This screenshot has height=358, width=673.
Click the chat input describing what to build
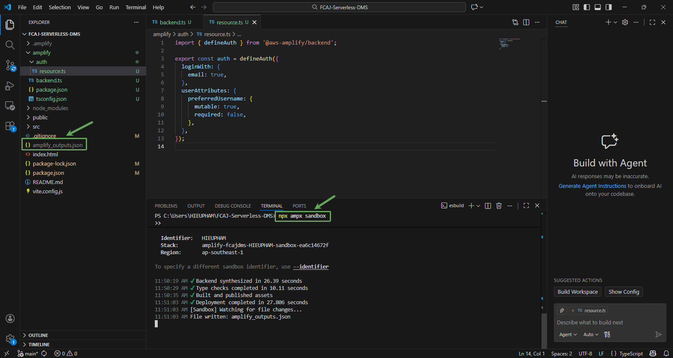[x=610, y=322]
